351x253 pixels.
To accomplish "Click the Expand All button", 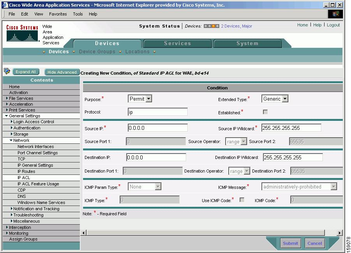I will coord(26,72).
